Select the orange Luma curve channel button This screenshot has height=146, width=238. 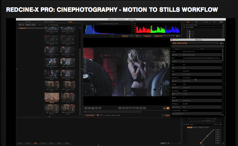tap(190, 128)
